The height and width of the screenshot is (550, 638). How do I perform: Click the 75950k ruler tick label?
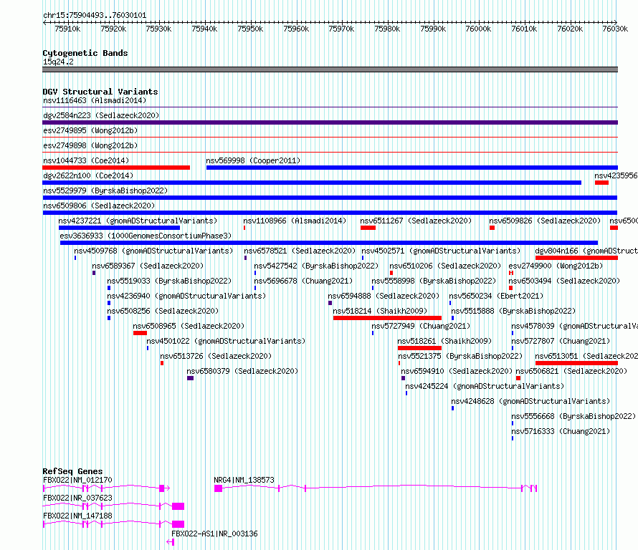250,29
